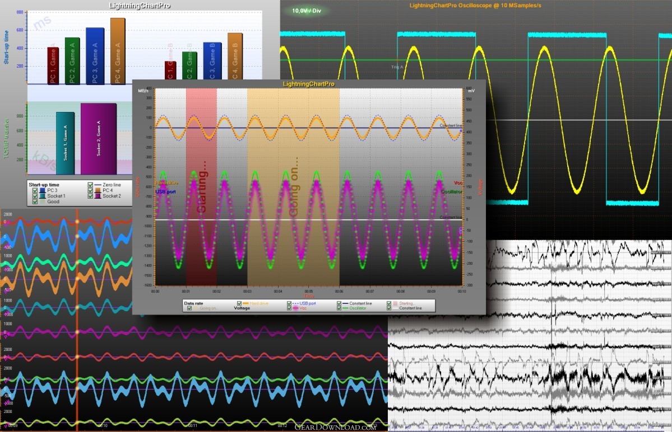Image resolution: width=672 pixels, height=432 pixels.
Task: Hide the Vcc series using its checkbox
Action: point(289,308)
